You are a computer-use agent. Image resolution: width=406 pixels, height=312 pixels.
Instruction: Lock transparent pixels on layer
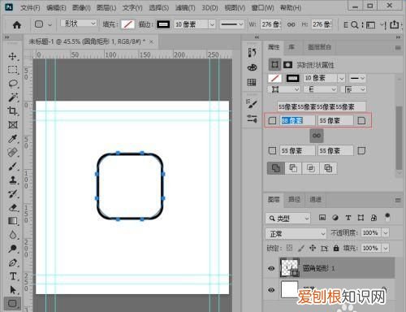click(289, 248)
